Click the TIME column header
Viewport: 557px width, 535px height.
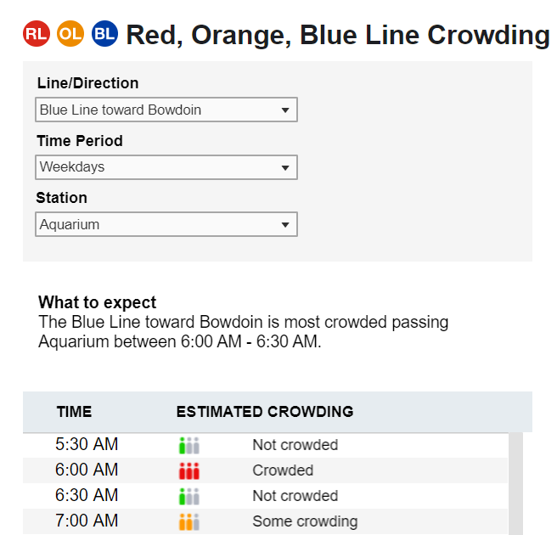point(74,412)
